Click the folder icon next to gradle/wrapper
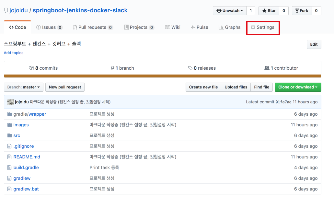The width and height of the screenshot is (334, 197). (x=10, y=114)
